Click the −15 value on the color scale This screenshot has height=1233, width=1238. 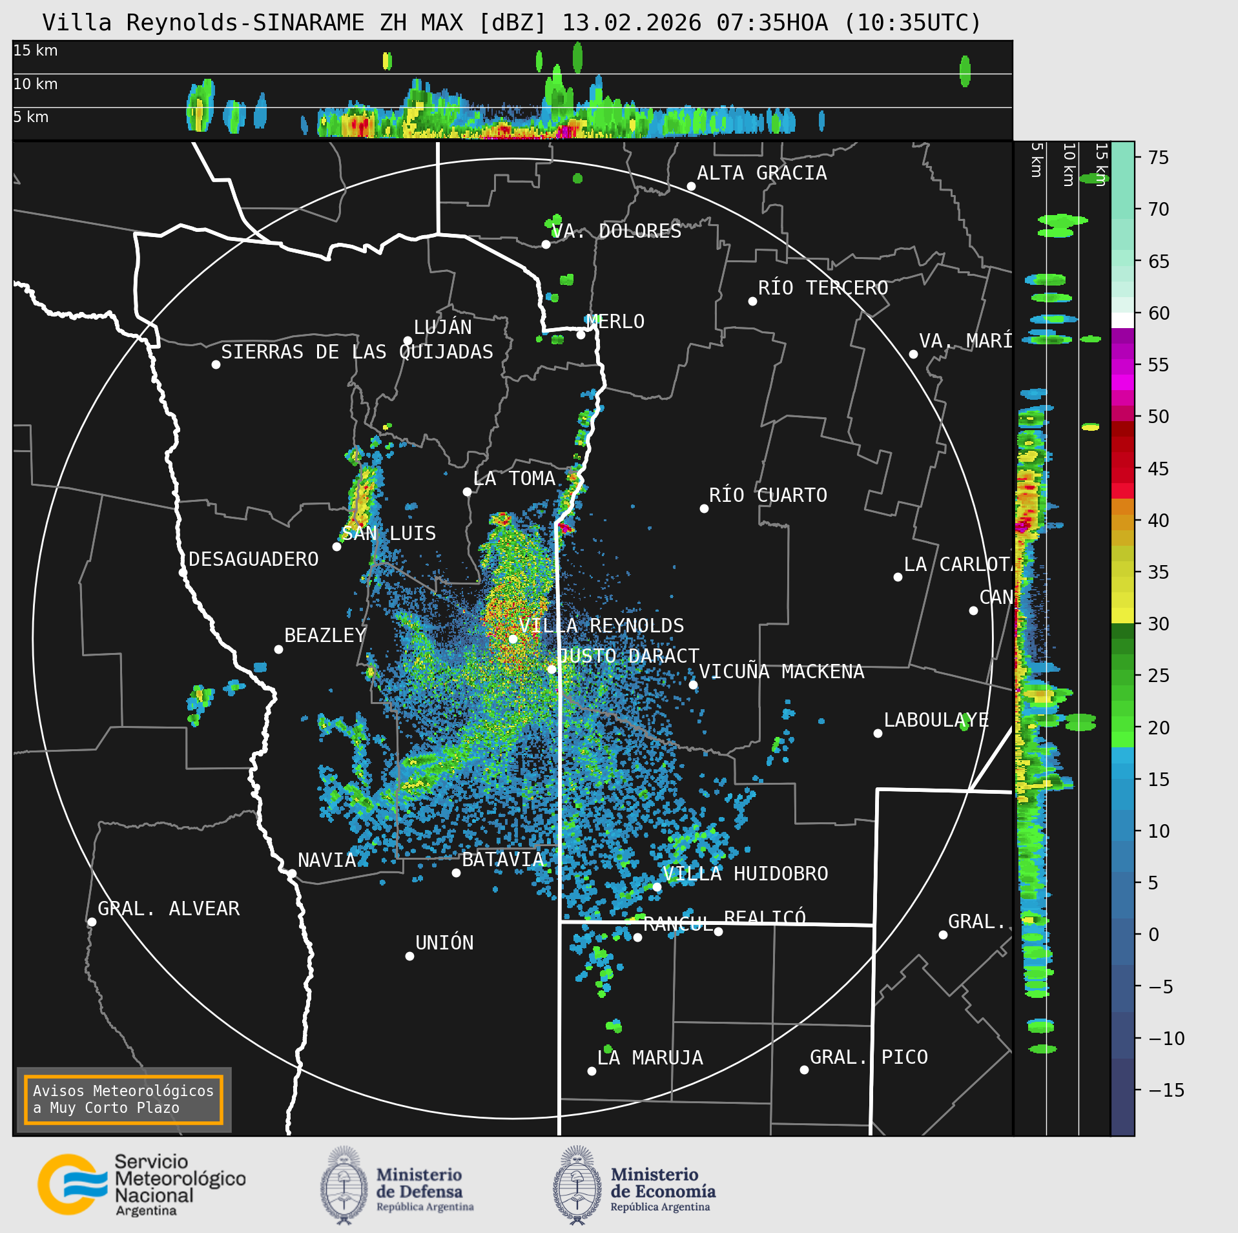(1166, 1090)
